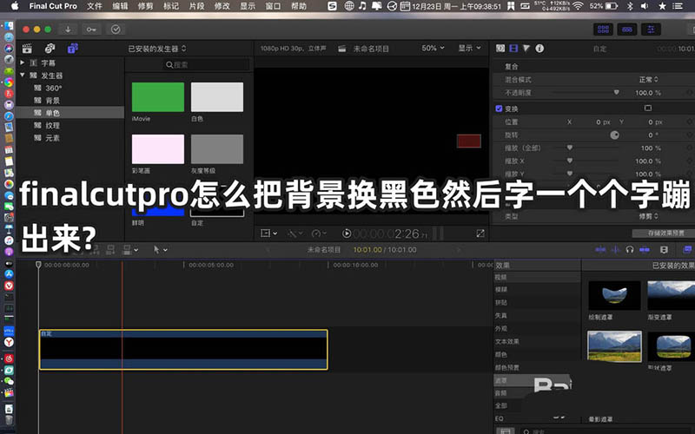Toggle the browser layout button in toolbar

(x=603, y=30)
